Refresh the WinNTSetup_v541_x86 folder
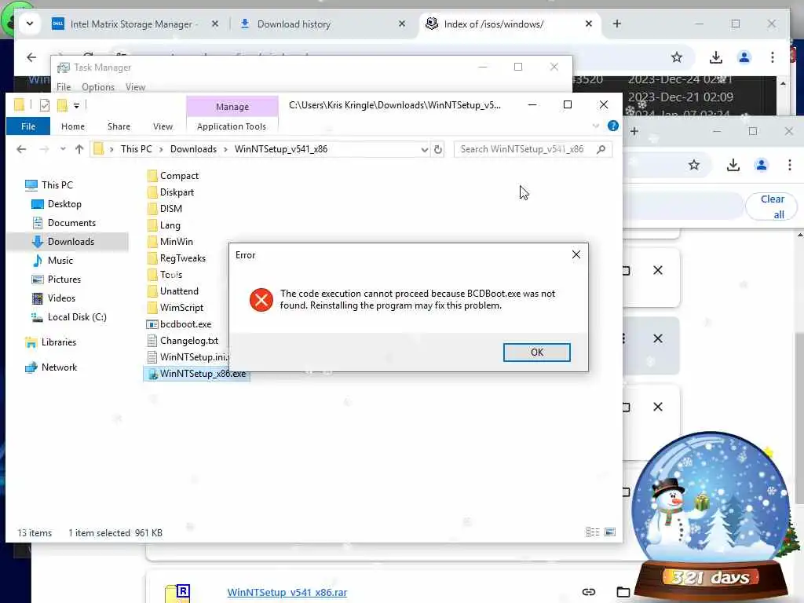This screenshot has width=804, height=603. pos(438,149)
